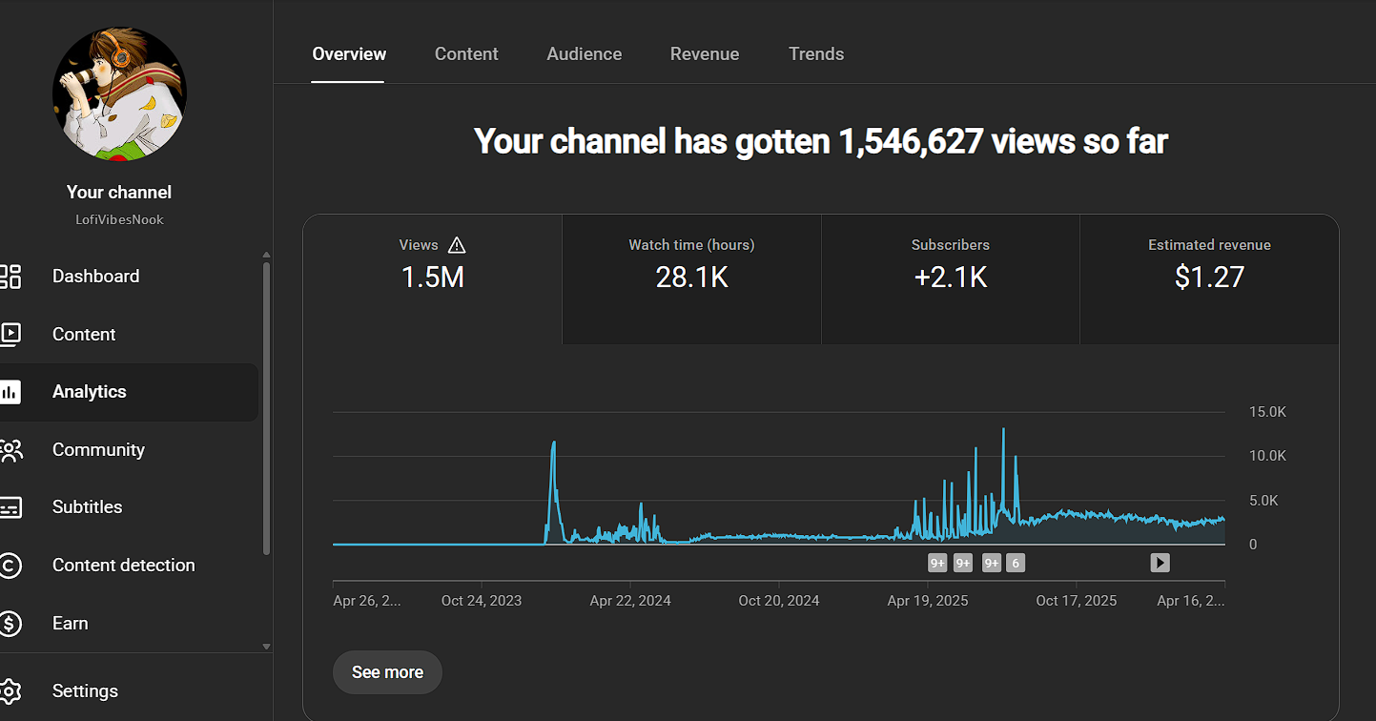Click the LofiVibesNook channel avatar
Screen dimensions: 1376x721
119,93
